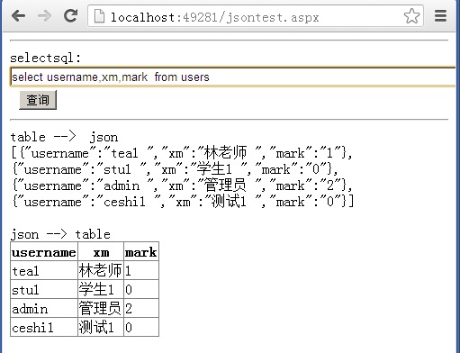Select the tea1 username cell
The image size is (460, 353).
[x=44, y=270]
